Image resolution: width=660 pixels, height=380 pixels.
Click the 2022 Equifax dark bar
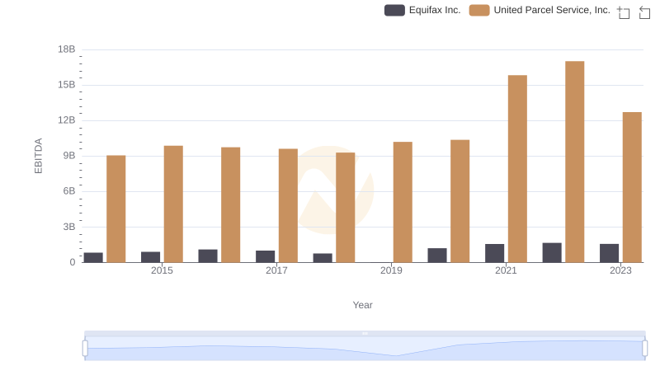pyautogui.click(x=552, y=252)
